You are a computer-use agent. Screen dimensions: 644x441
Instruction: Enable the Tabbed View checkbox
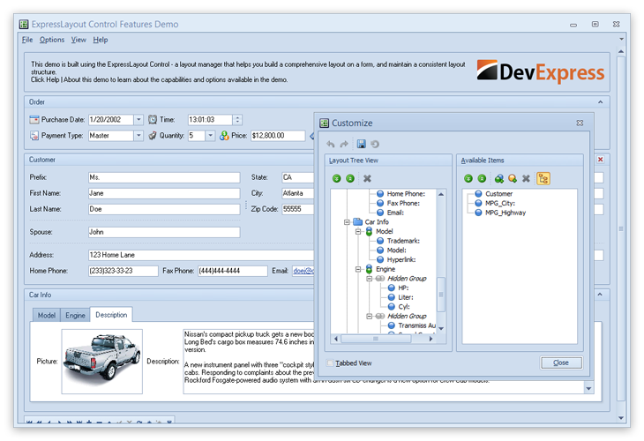click(331, 363)
